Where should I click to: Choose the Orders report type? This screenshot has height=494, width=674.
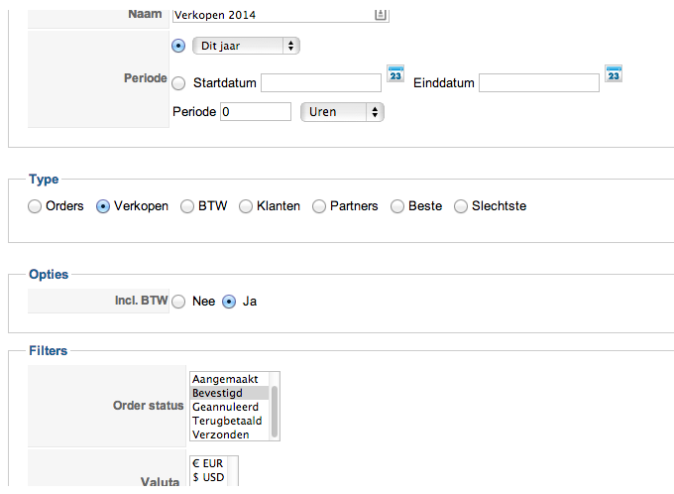coord(35,206)
